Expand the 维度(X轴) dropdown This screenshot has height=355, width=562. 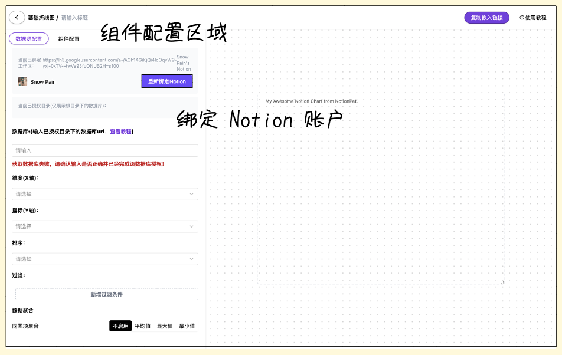(x=105, y=194)
